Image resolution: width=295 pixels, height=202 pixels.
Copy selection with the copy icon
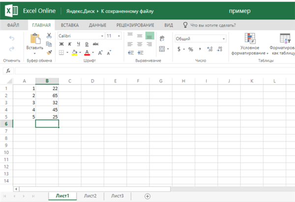pos(49,44)
